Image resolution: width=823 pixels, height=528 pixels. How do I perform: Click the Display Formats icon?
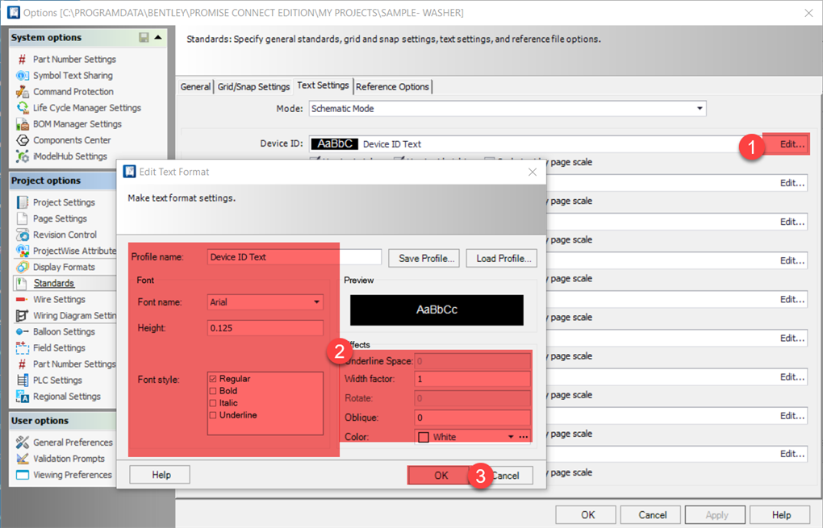22,267
